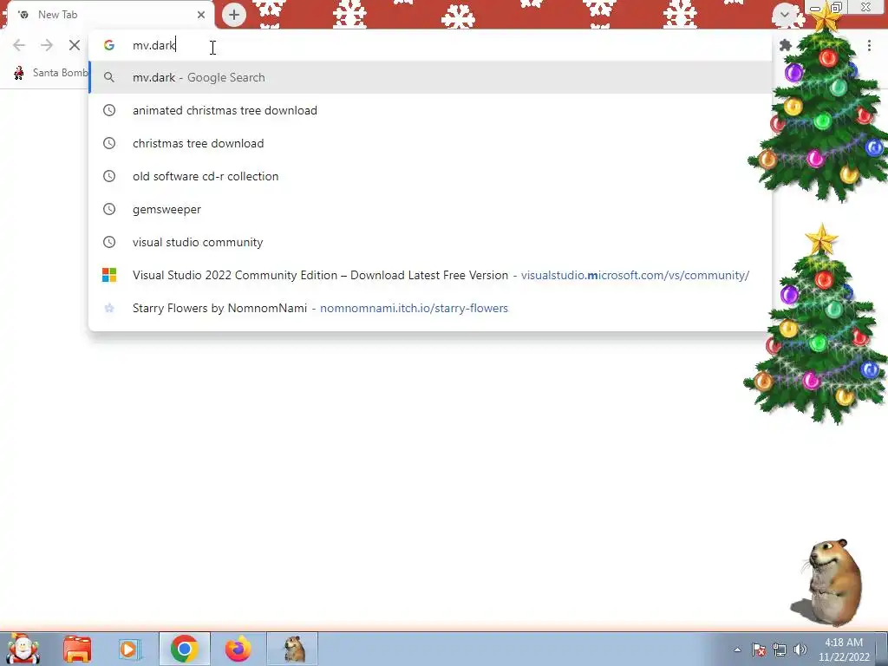Choose 'animated christmas tree download' suggestion
Image resolution: width=888 pixels, height=666 pixels.
430,110
